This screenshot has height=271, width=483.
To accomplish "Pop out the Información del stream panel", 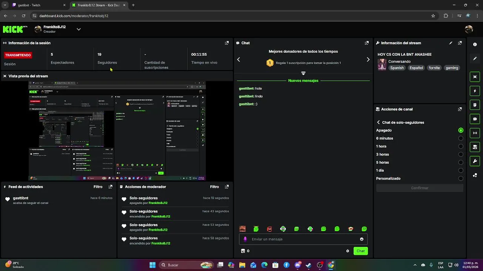I will [460, 43].
